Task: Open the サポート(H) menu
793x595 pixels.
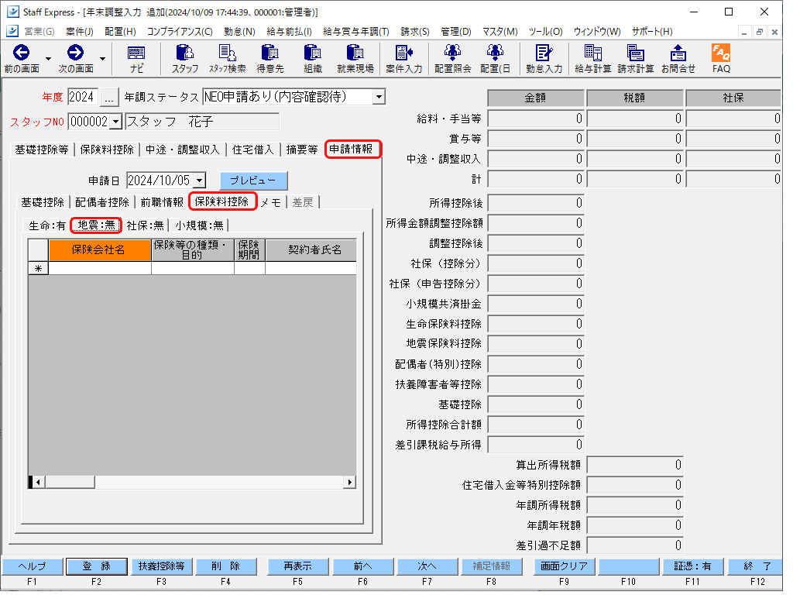Action: tap(652, 31)
